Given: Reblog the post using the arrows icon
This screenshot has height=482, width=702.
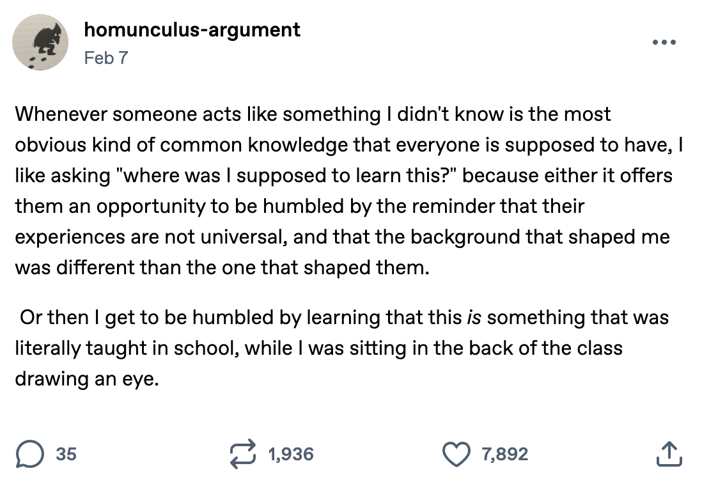Looking at the screenshot, I should (x=244, y=454).
